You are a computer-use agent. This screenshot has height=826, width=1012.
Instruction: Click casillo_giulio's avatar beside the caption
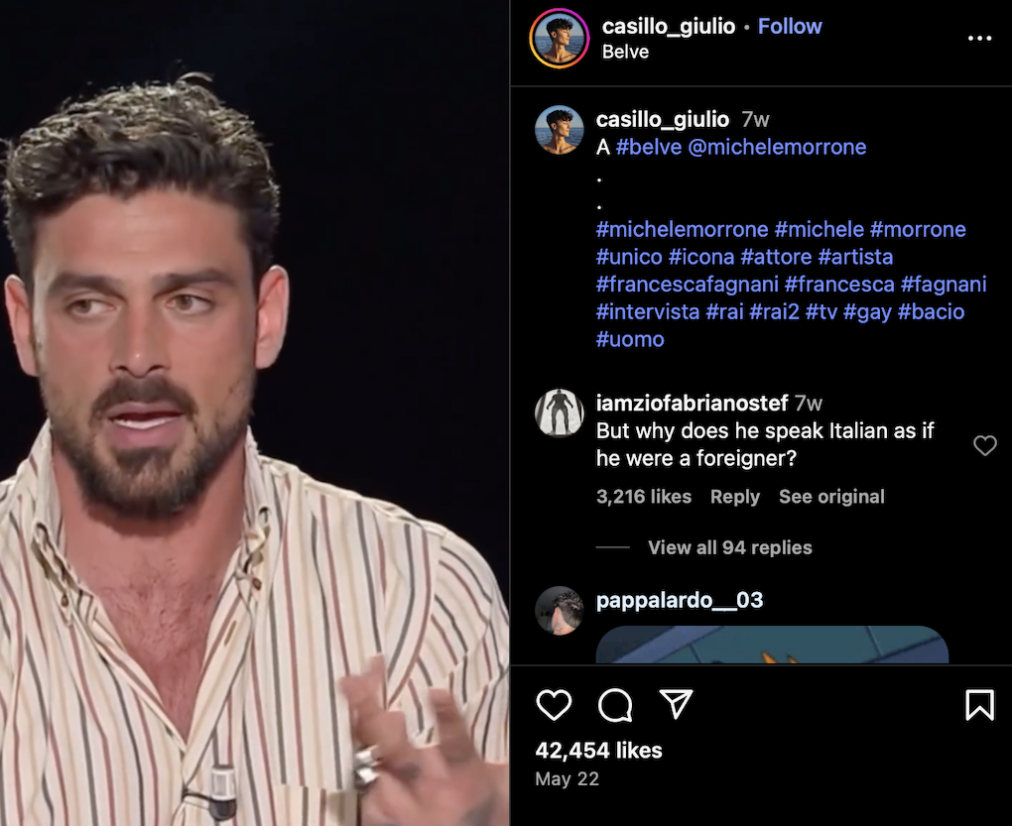559,130
